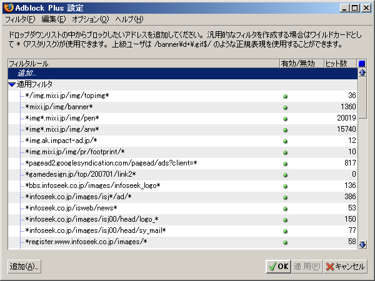Click the column picker icon in list header
375x281 pixels.
[x=362, y=64]
